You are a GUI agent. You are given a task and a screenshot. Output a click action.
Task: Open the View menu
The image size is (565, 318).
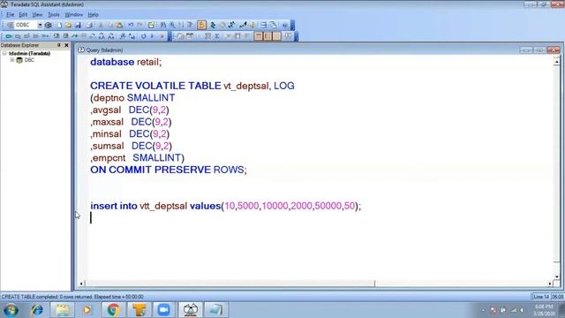37,15
